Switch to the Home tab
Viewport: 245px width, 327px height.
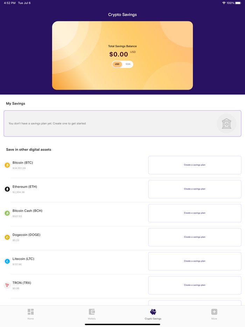[x=30, y=313]
